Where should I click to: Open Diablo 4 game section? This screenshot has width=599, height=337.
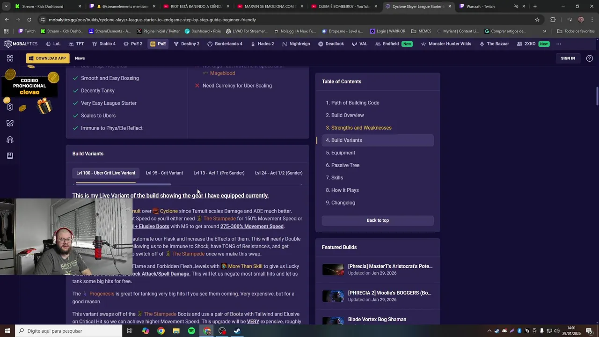point(104,44)
